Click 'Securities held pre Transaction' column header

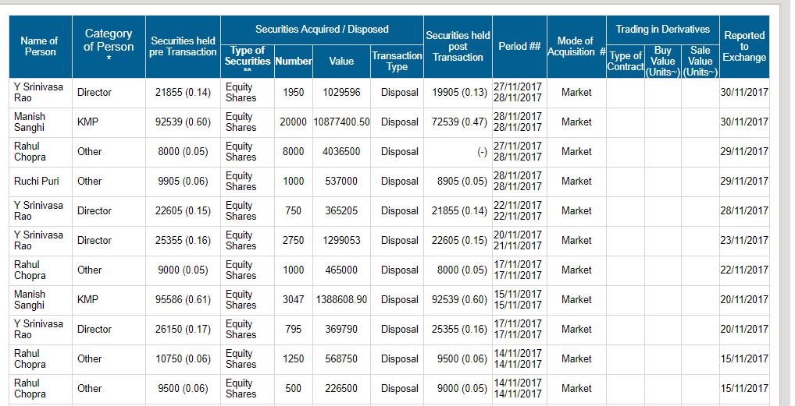[183, 46]
